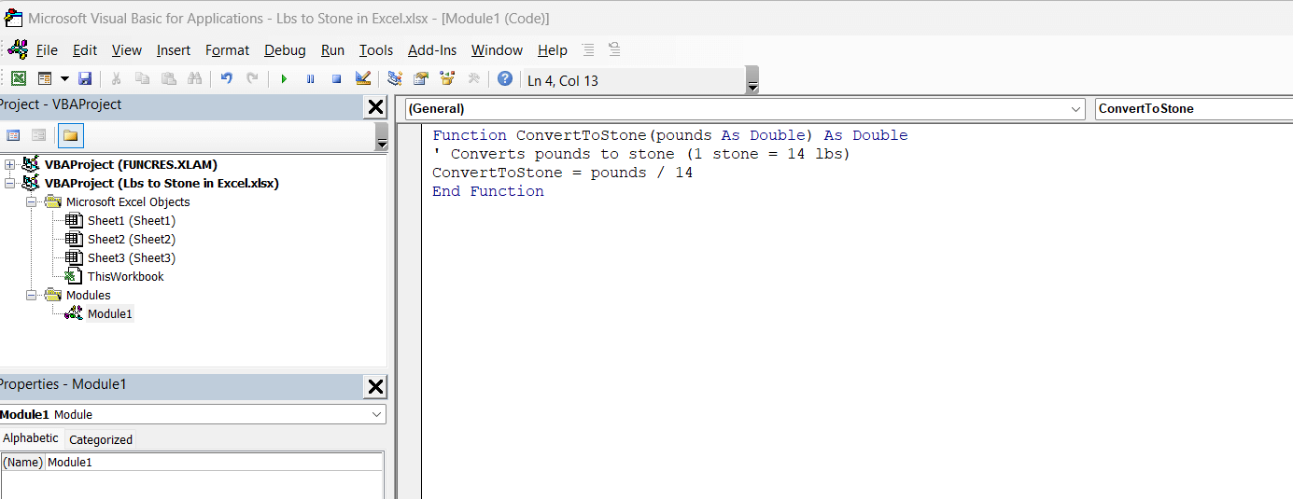Open Properties Window toolbar icon
1293x499 pixels.
click(x=421, y=79)
